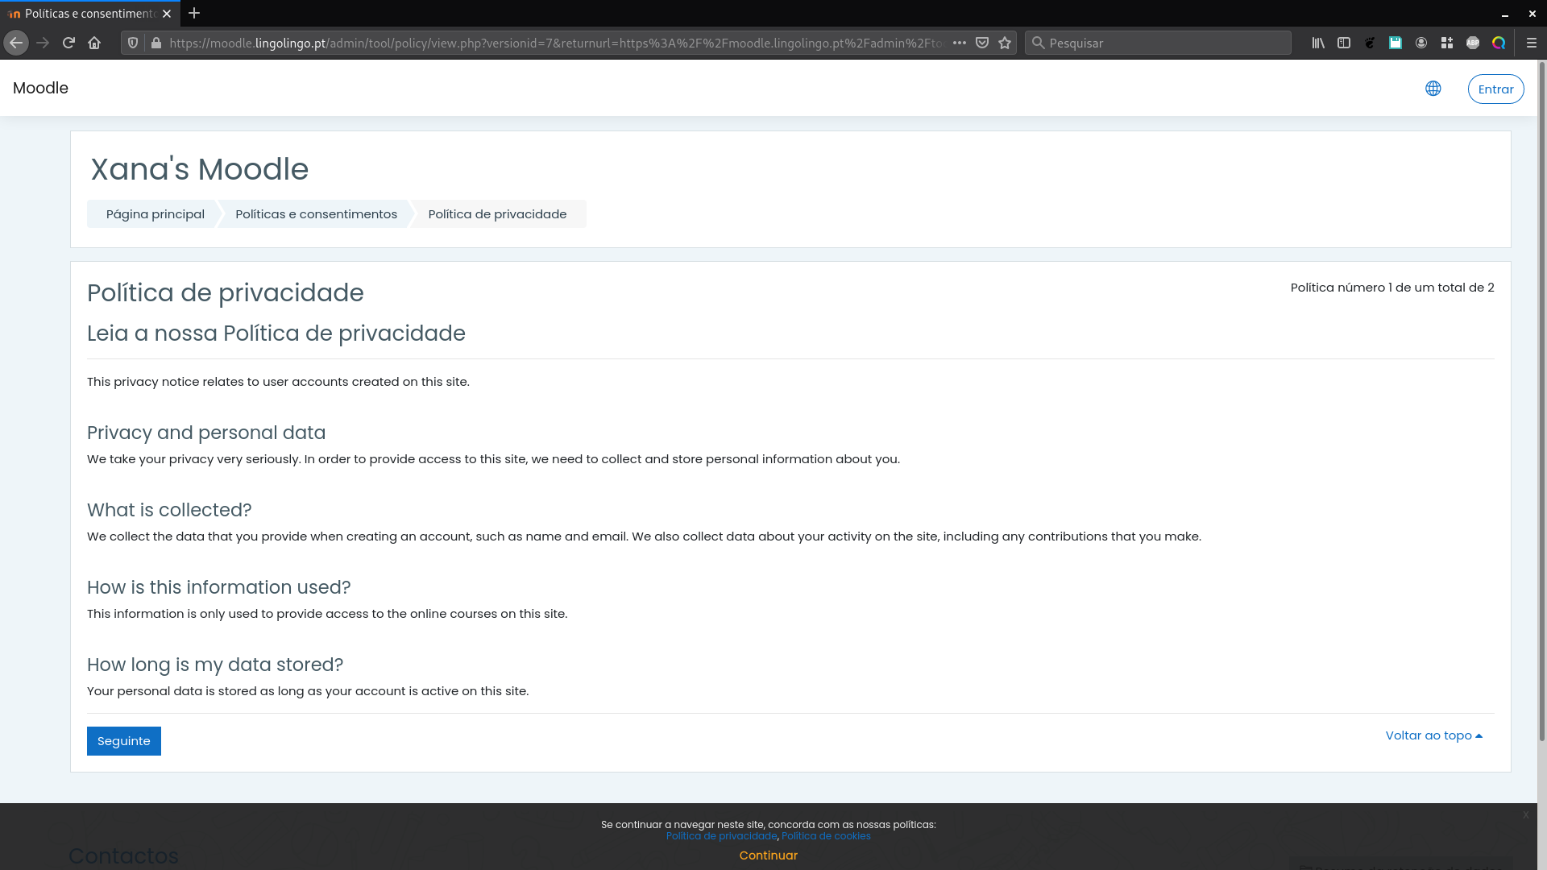View site security padlock information

pos(156,43)
